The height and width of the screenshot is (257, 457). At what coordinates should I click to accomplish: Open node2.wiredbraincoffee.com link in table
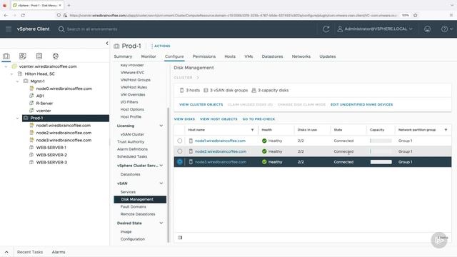click(221, 151)
